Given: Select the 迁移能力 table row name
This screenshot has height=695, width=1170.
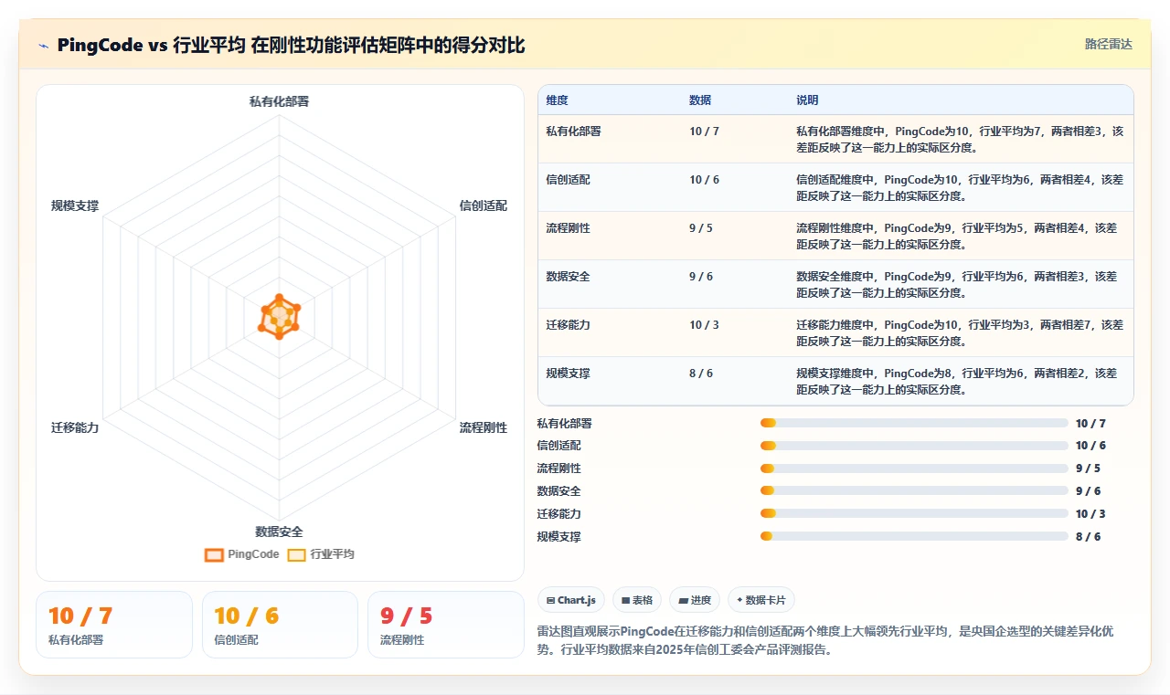Looking at the screenshot, I should point(569,324).
